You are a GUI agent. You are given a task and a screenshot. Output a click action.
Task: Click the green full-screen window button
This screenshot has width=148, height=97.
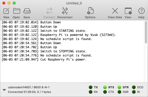point(14,3)
